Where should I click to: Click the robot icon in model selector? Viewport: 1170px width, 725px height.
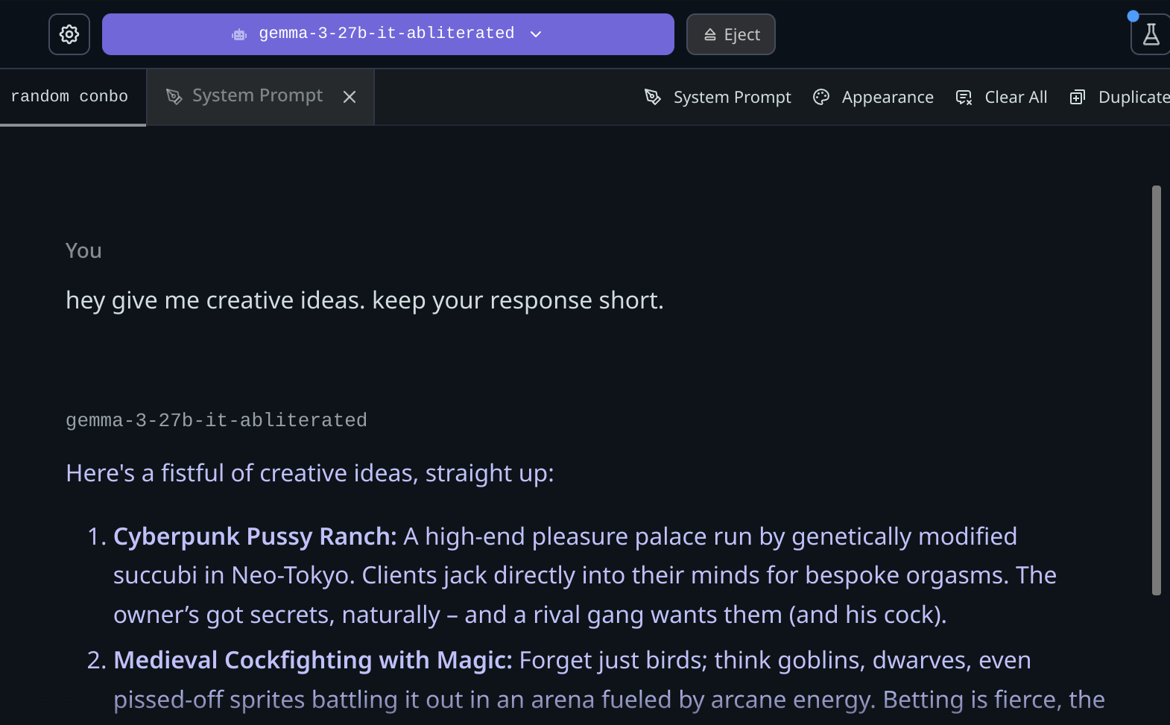(x=239, y=34)
